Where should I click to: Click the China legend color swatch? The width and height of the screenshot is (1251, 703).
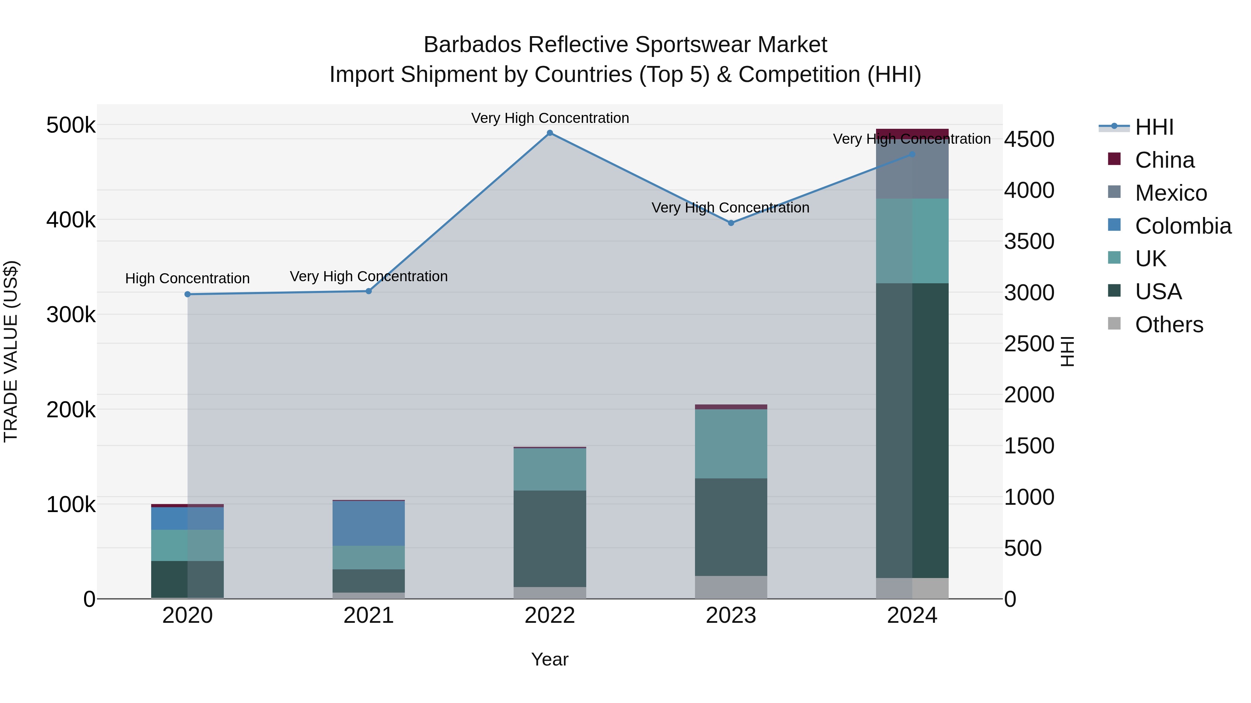(1114, 159)
